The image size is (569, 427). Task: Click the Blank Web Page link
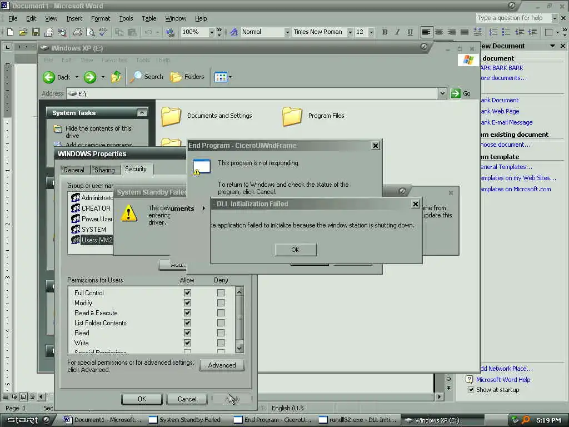[500, 111]
